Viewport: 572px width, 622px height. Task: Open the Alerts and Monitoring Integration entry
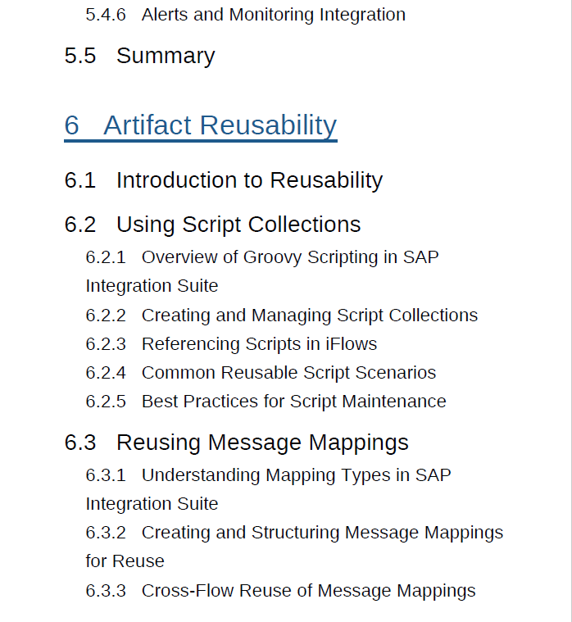coord(273,15)
